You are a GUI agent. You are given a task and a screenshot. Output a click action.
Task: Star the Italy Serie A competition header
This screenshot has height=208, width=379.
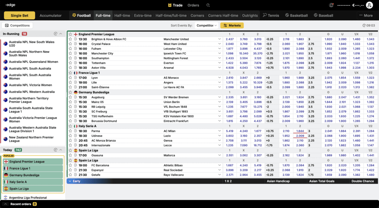(x=70, y=126)
